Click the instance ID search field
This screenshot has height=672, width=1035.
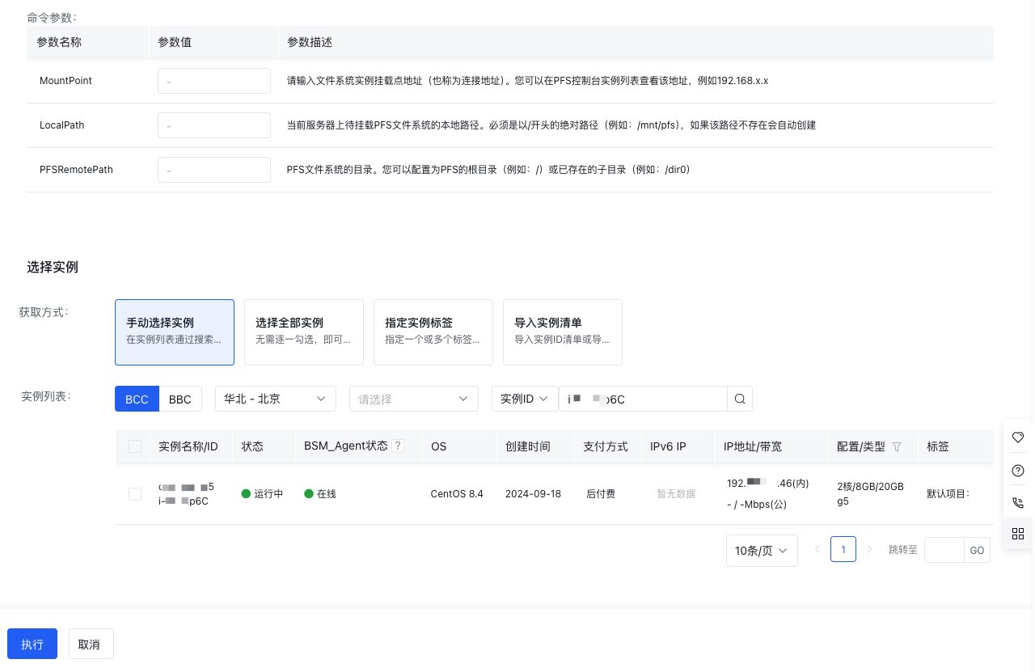tap(644, 399)
